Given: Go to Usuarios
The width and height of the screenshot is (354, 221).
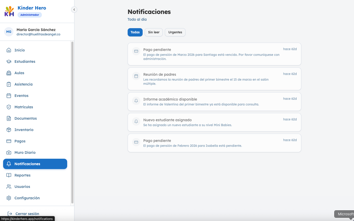Looking at the screenshot, I should [35, 187].
